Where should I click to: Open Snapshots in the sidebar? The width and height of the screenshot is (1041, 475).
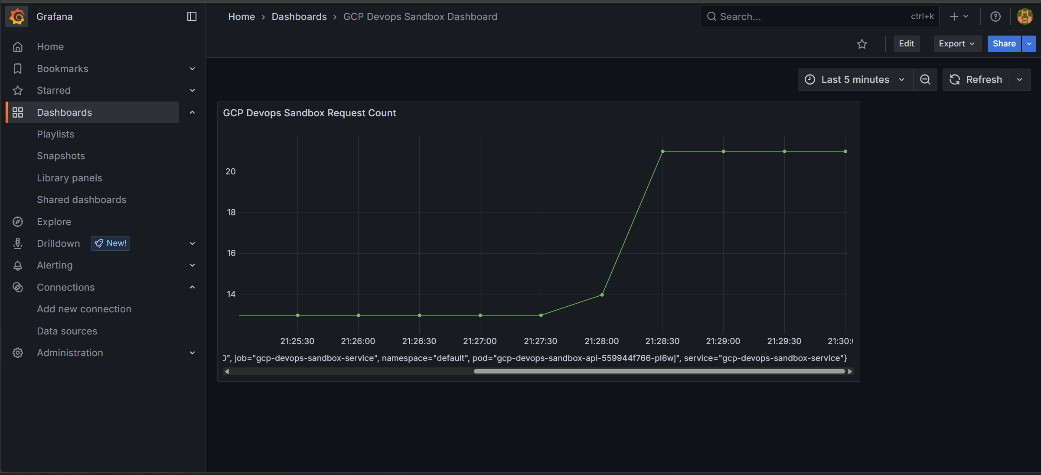pyautogui.click(x=61, y=156)
